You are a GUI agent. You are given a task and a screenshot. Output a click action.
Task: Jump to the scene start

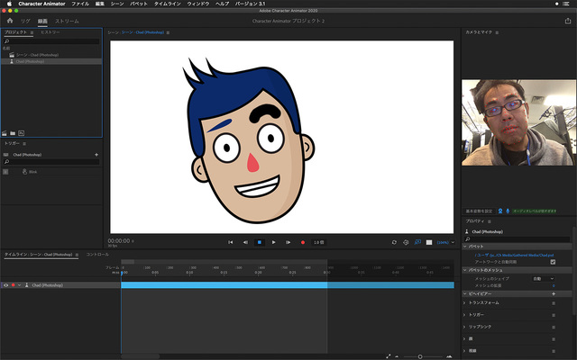(231, 242)
